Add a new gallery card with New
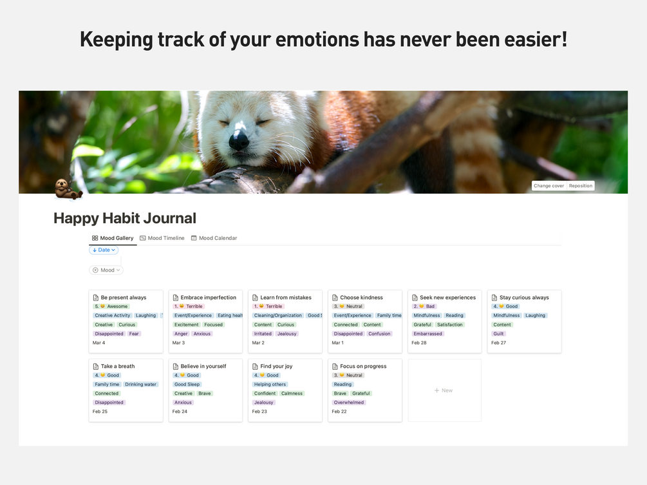Screen dimensions: 647x485 coord(444,390)
